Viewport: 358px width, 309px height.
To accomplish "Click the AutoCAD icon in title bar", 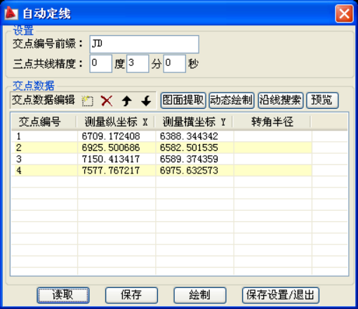I will pyautogui.click(x=11, y=13).
